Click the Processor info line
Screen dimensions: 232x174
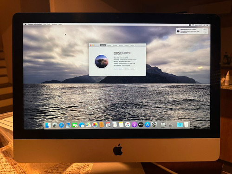(x=125, y=60)
